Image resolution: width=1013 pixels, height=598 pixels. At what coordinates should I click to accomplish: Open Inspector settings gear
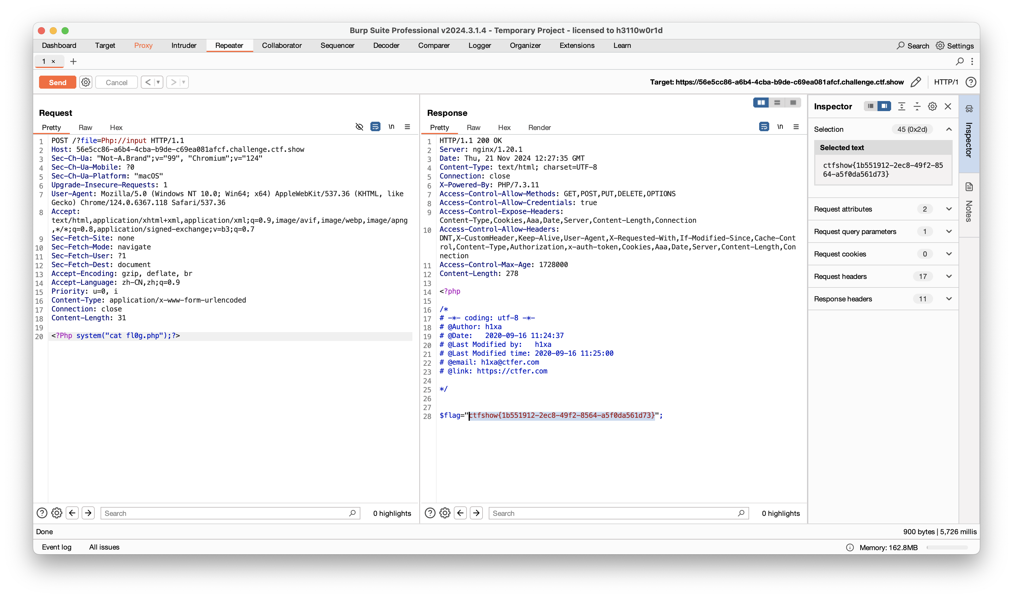pos(932,106)
